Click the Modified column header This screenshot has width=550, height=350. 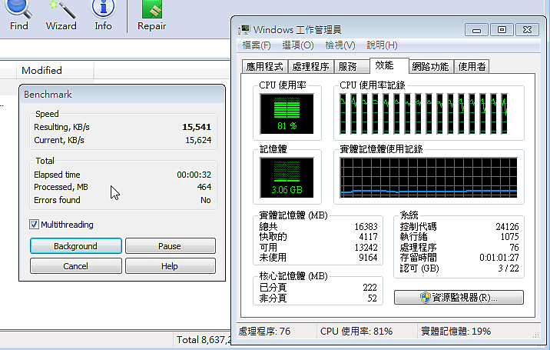point(55,70)
